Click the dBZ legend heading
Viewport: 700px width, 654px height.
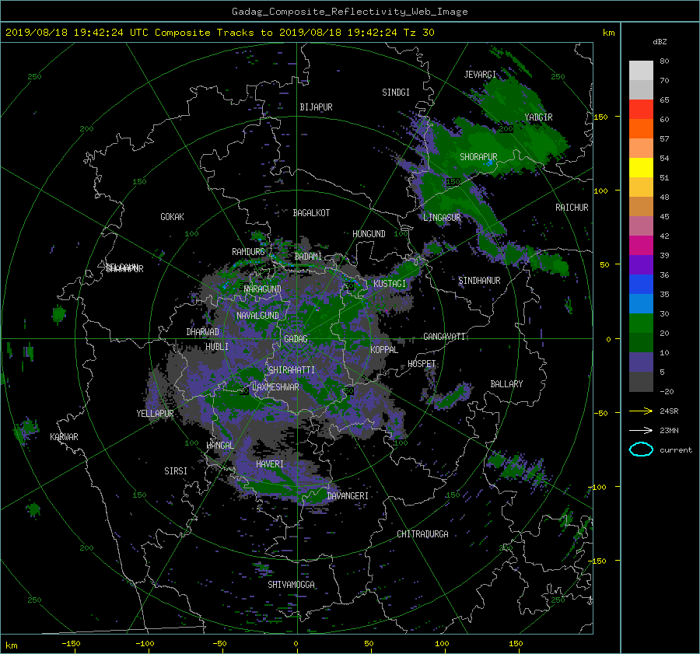(660, 41)
